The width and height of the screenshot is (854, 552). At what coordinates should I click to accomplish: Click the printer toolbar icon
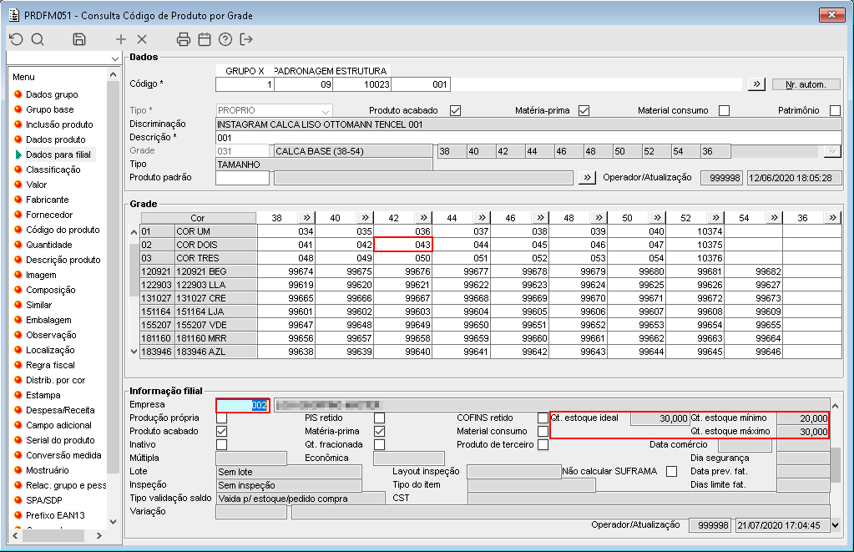click(184, 39)
